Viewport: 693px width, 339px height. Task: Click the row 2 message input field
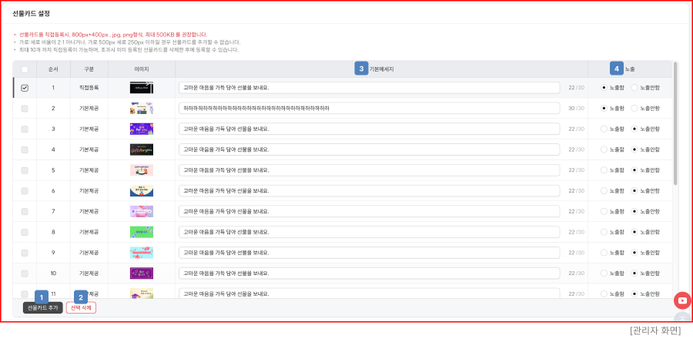[369, 109]
